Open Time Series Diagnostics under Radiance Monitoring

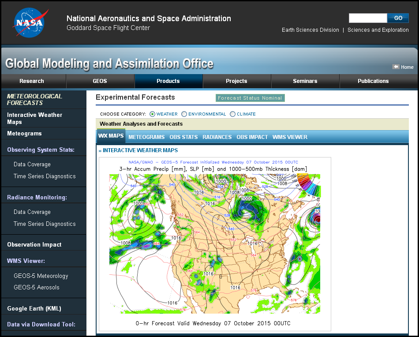45,224
